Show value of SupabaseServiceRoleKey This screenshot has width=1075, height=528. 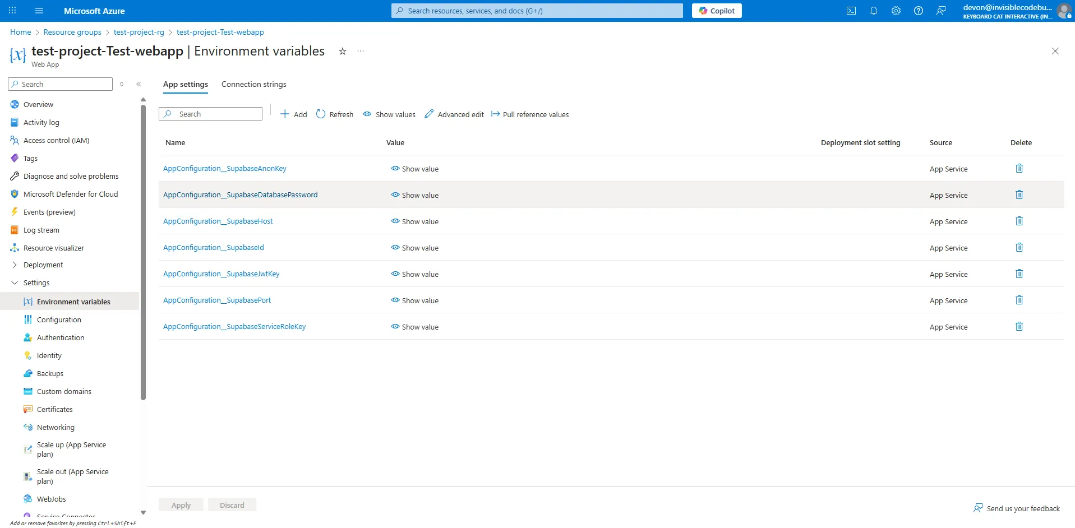click(x=415, y=327)
